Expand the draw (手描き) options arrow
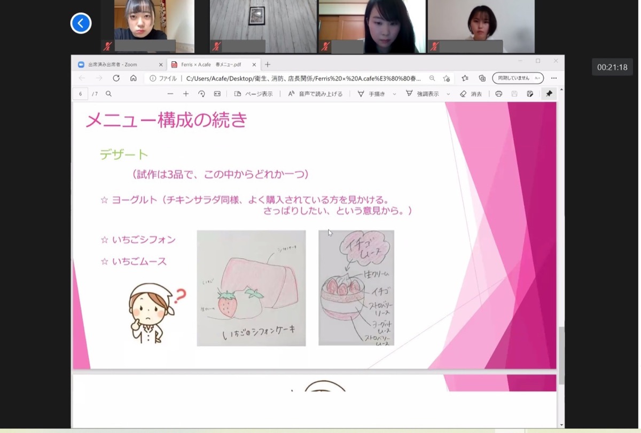This screenshot has height=433, width=641. 394,94
